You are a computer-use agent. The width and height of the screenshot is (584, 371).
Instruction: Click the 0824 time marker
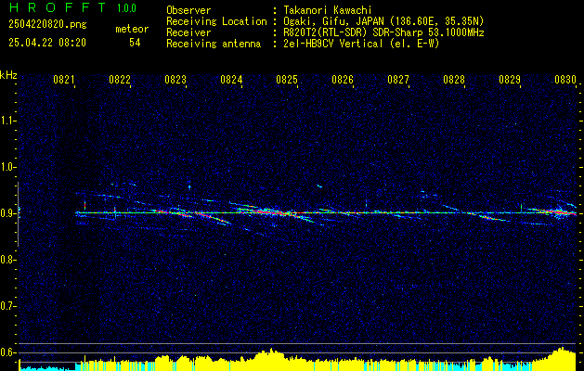click(231, 80)
